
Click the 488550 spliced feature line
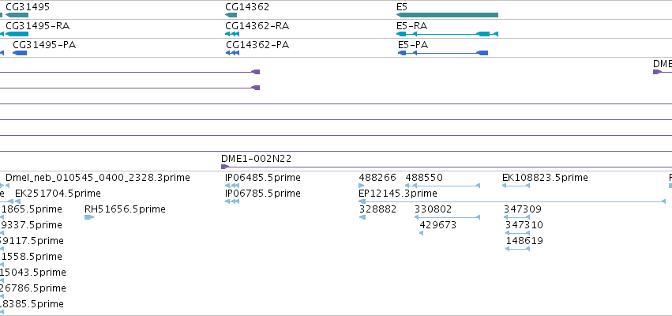[443, 186]
